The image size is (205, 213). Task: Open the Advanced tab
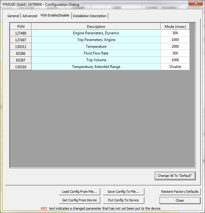[x=30, y=16]
